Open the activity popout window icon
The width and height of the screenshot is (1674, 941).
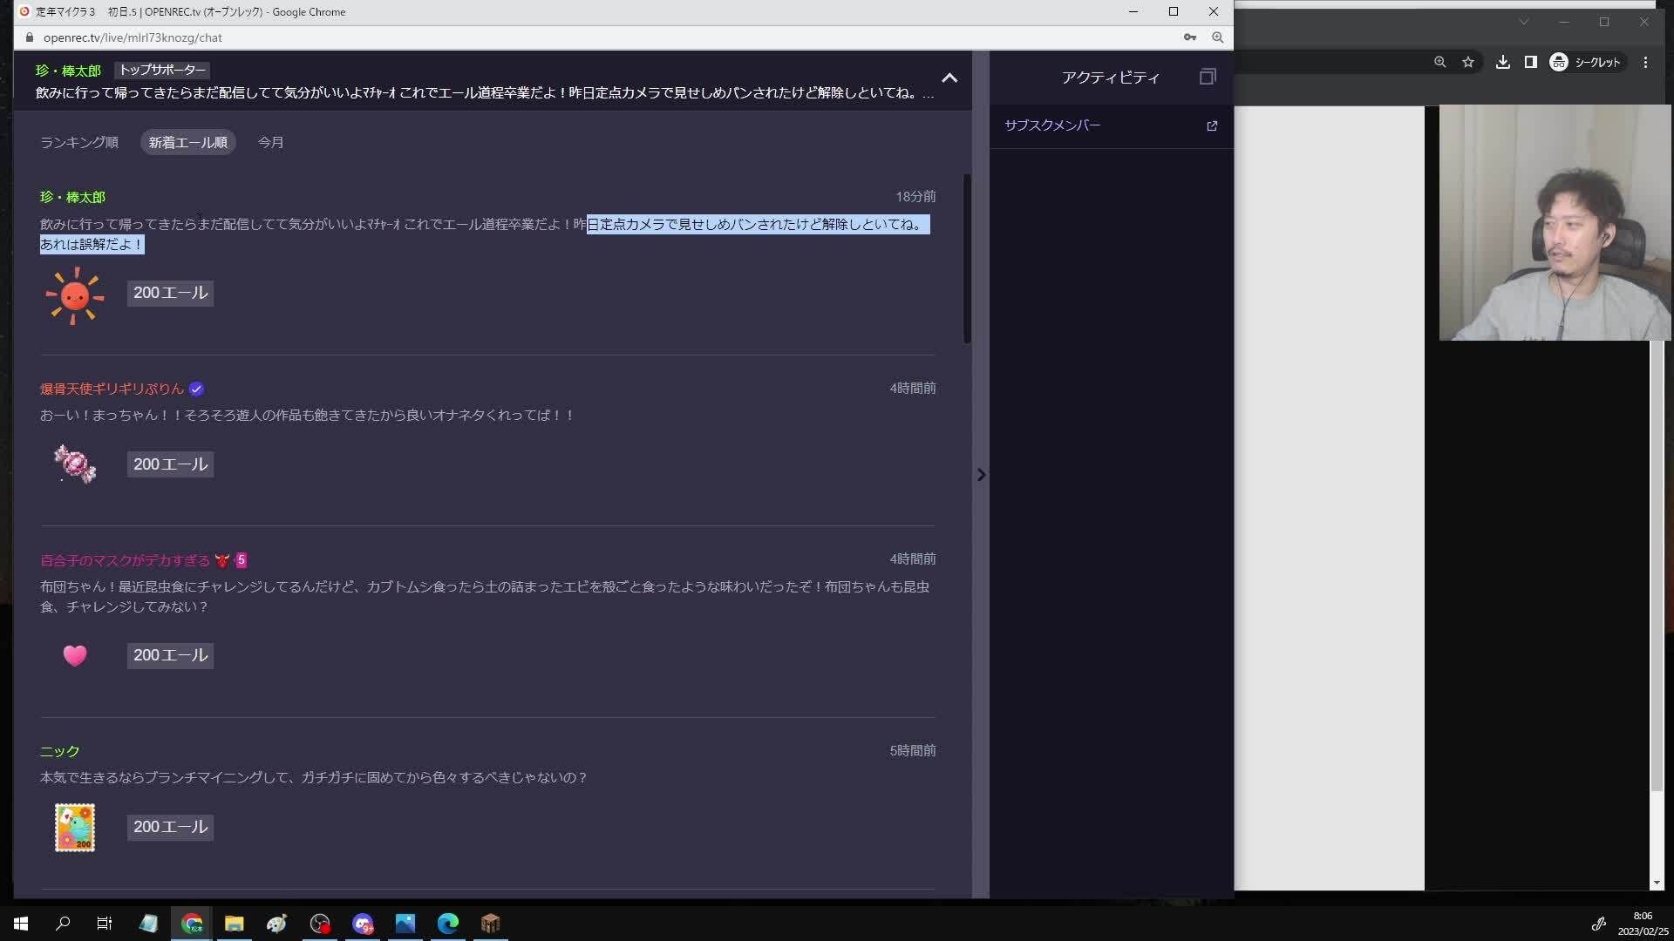[1208, 77]
